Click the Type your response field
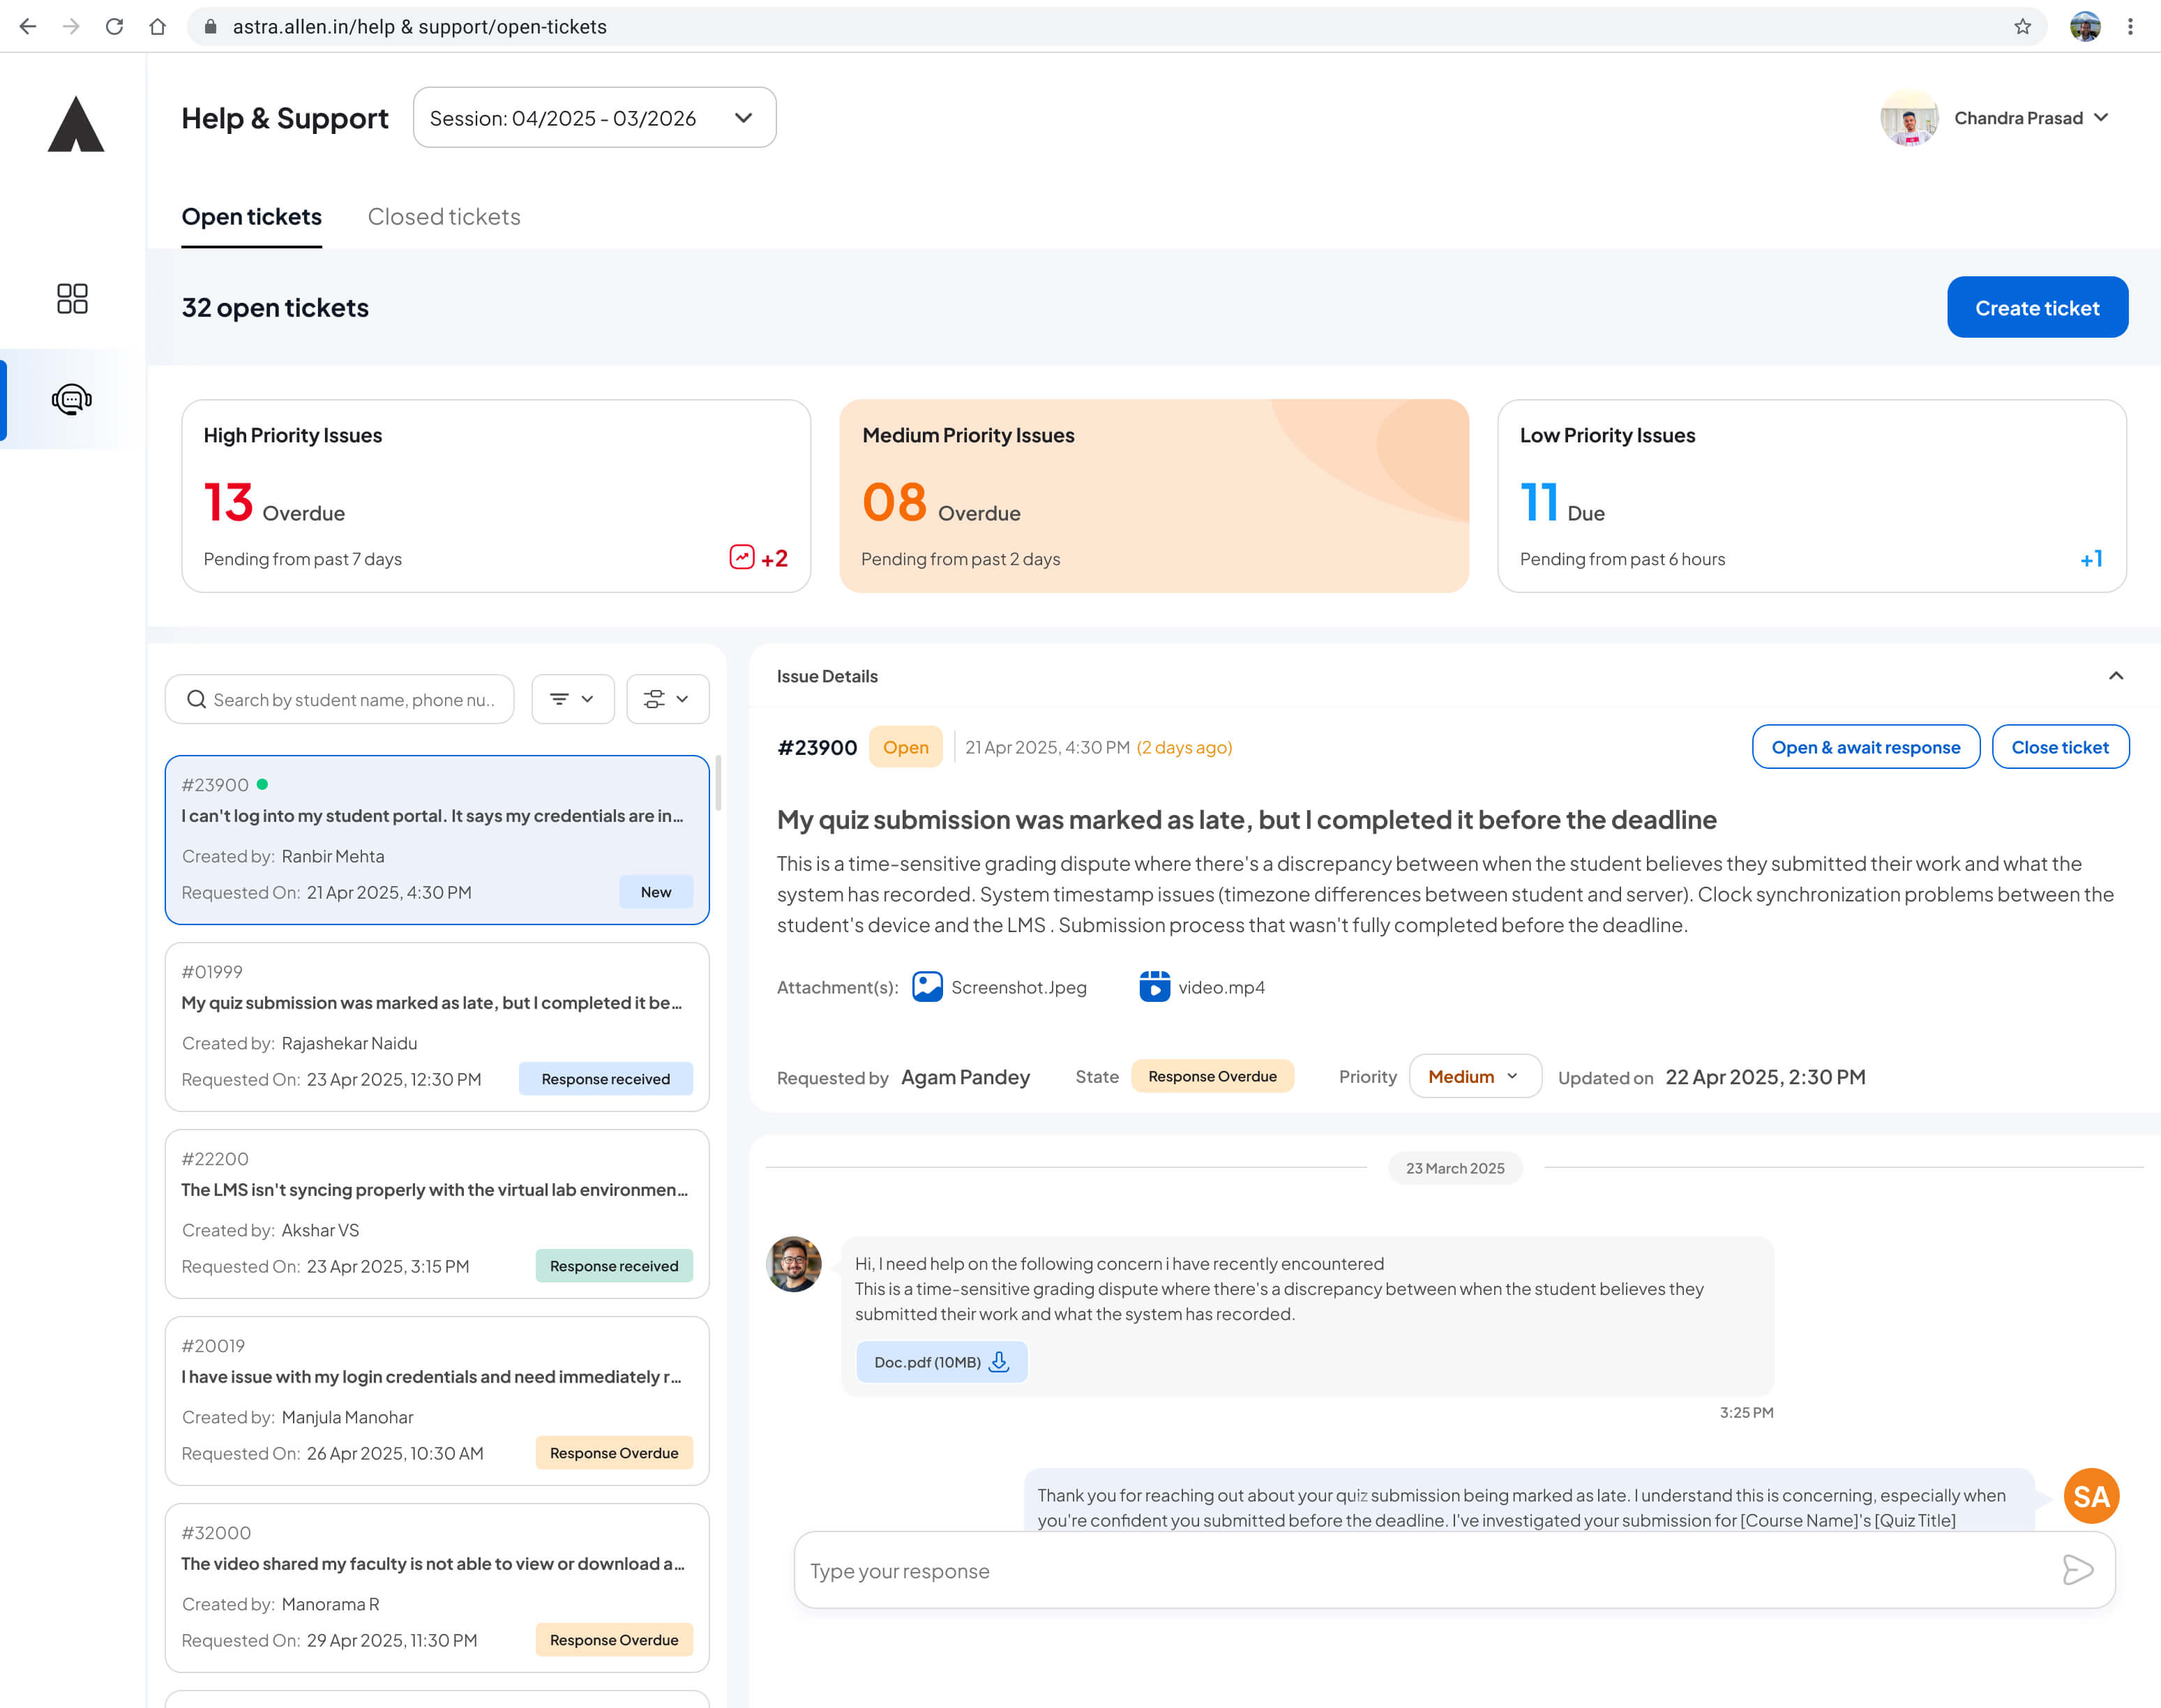Viewport: 2161px width, 1708px height. click(1420, 1570)
